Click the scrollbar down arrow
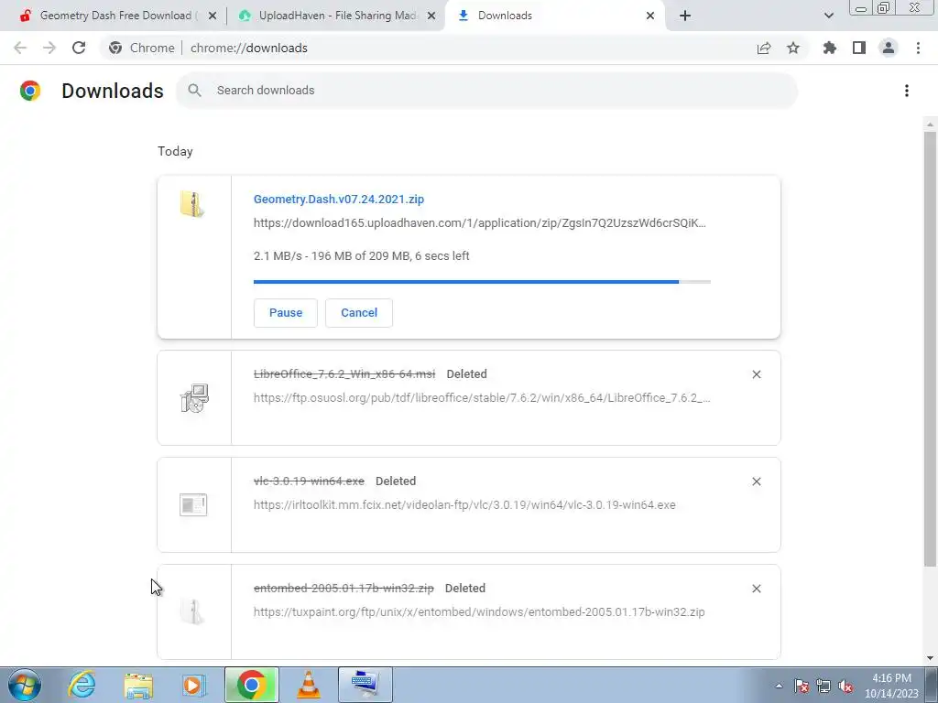 tap(930, 658)
